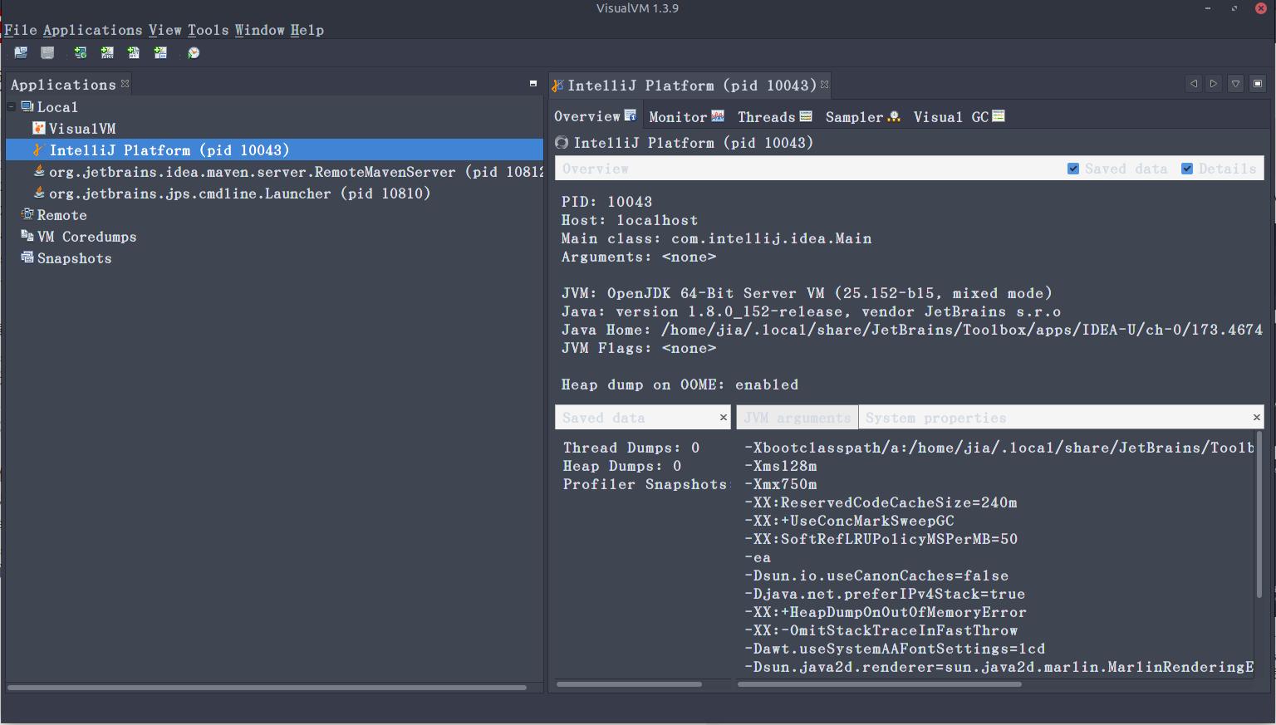Click Applications panel horizontal scrollbar

coord(267,688)
